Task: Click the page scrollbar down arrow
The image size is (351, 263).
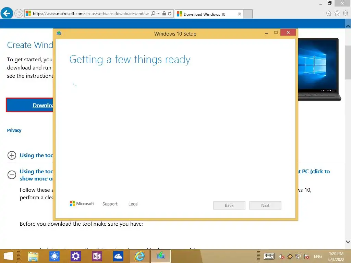Action: point(348,242)
